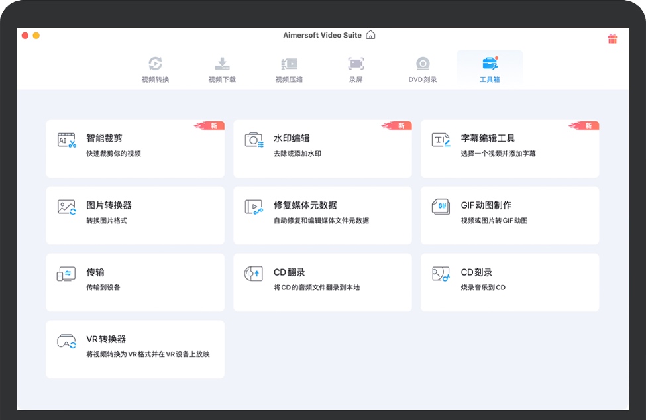646x420 pixels.
Task: Launch the CD 翻录 tool title
Action: (290, 272)
